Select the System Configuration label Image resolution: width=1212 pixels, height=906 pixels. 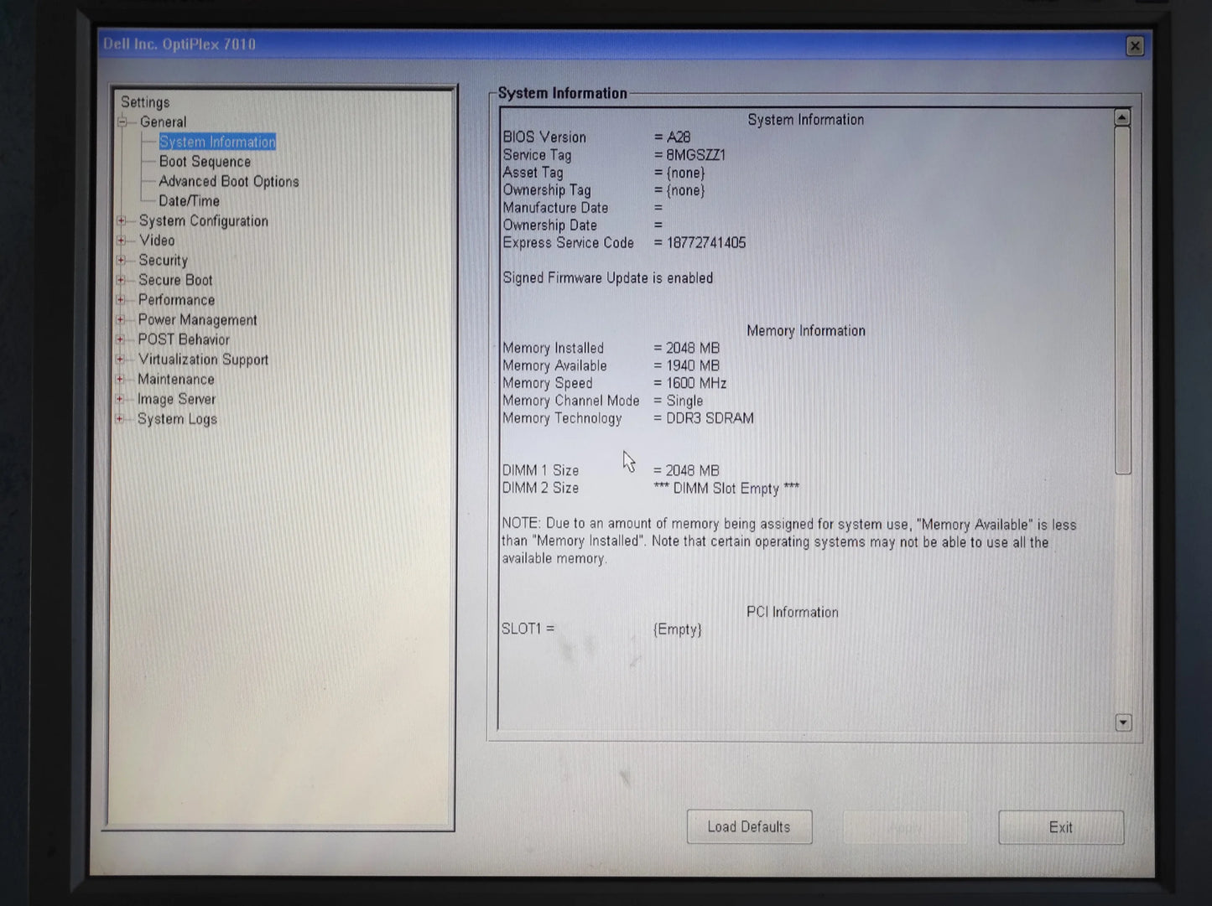pyautogui.click(x=204, y=221)
